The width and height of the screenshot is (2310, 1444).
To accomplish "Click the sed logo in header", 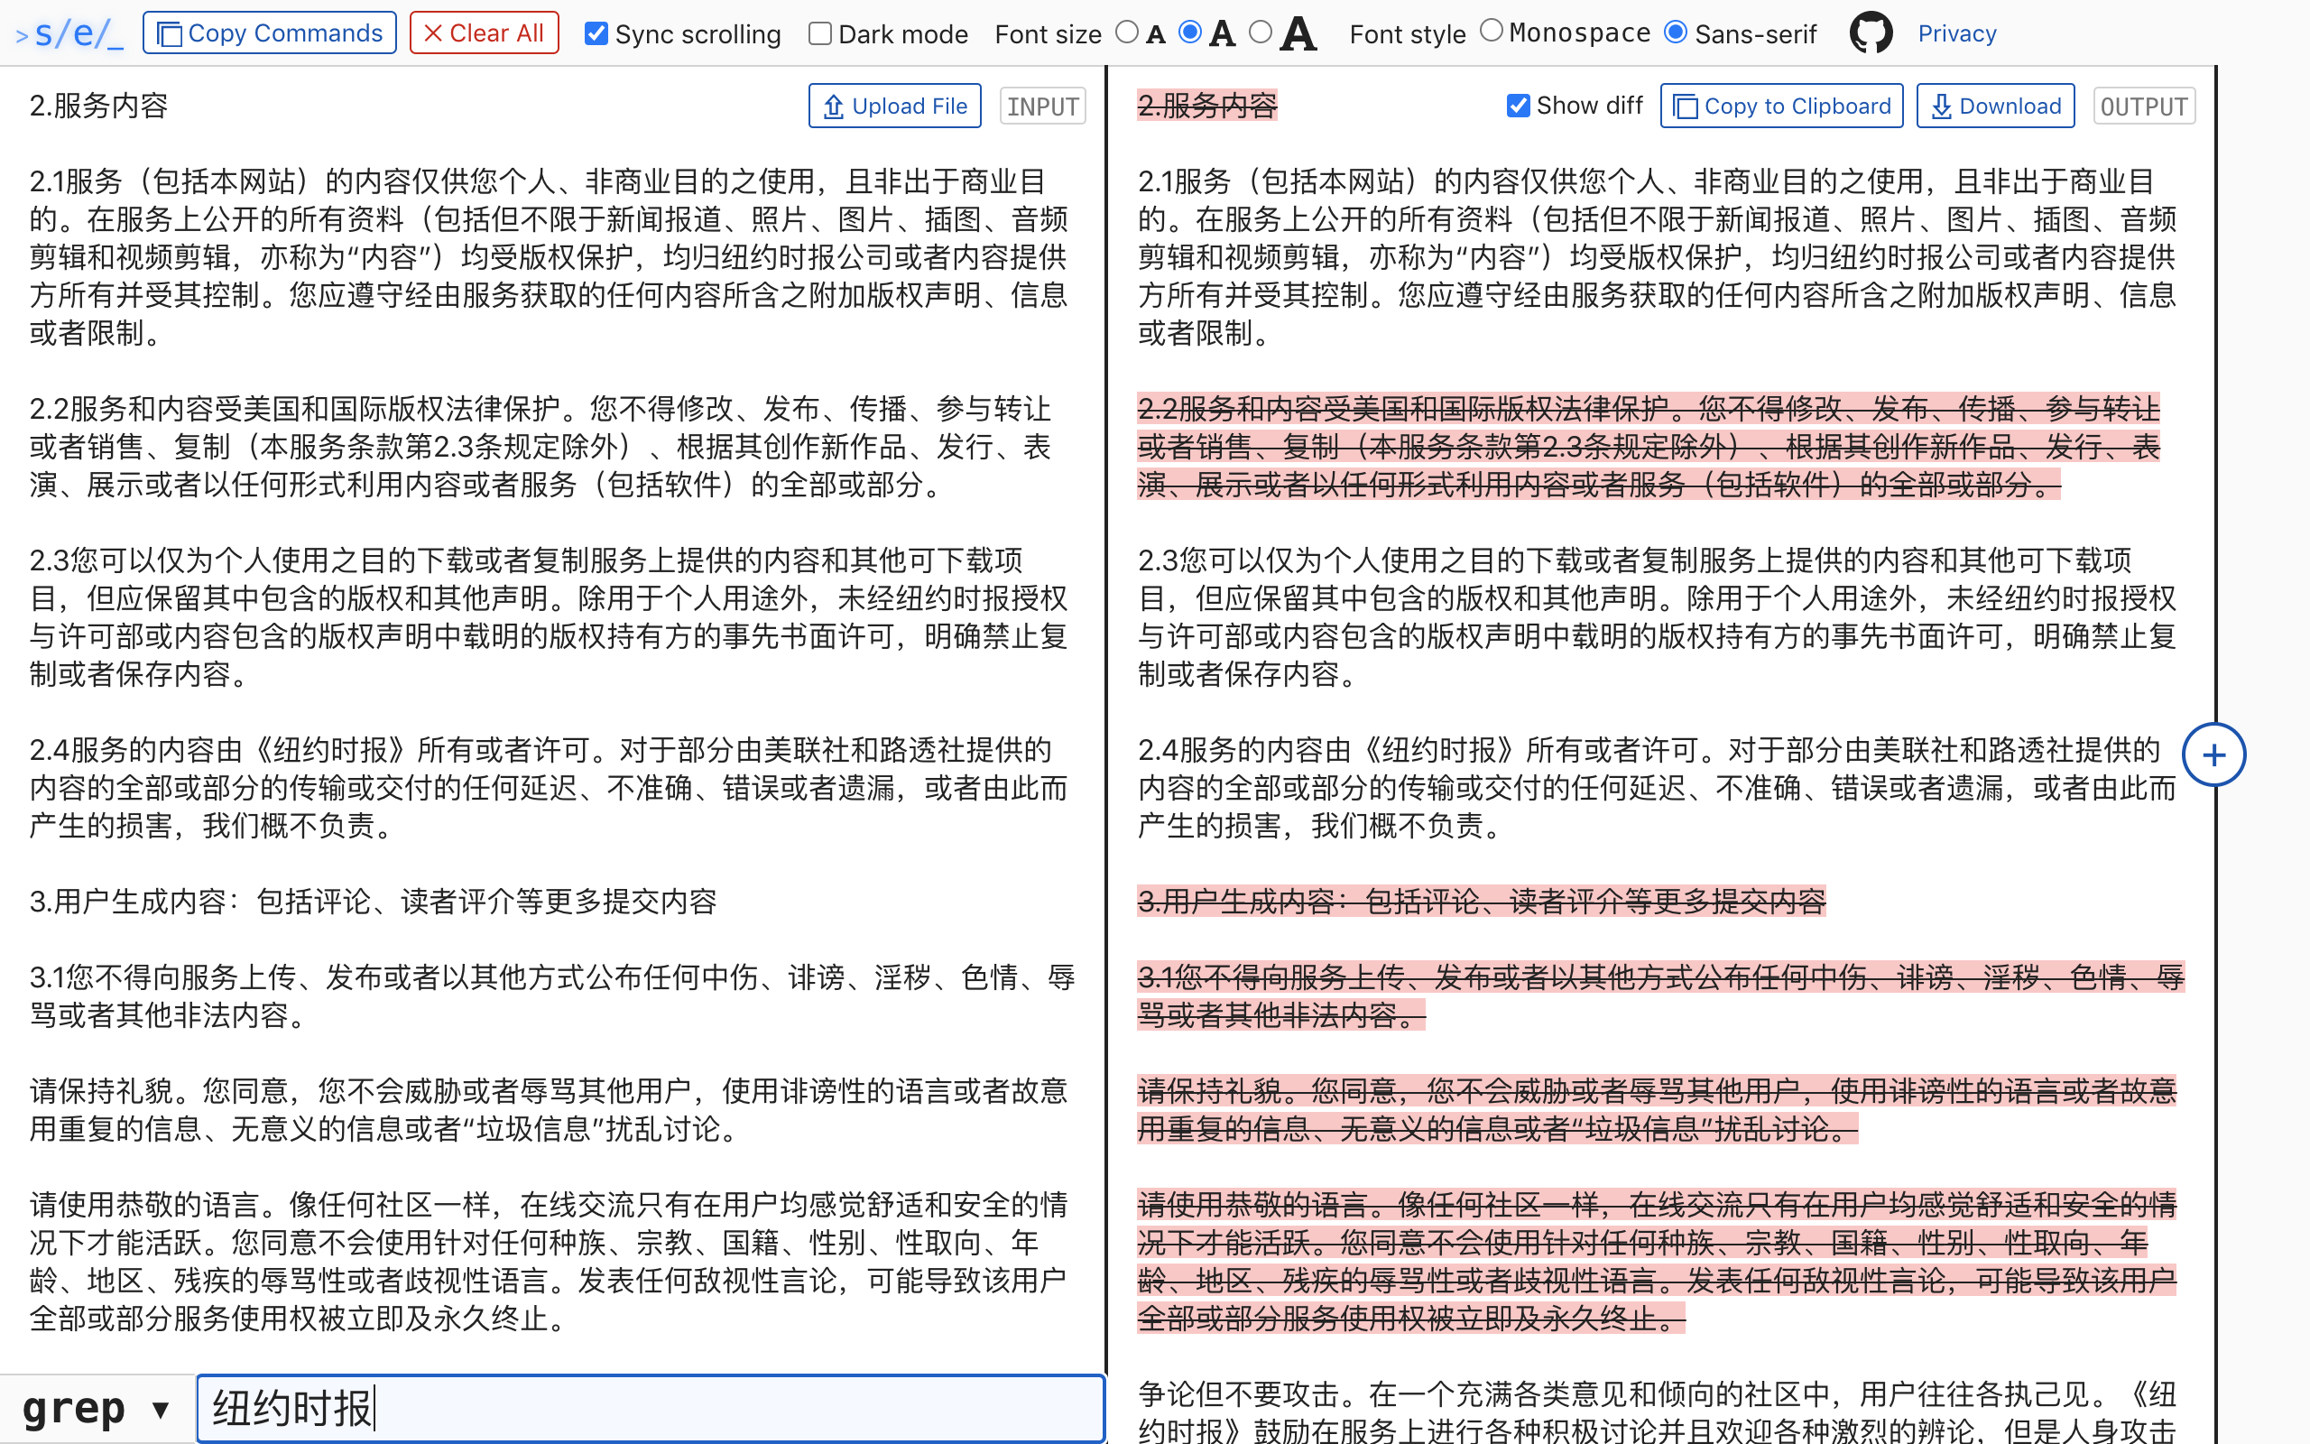I will coord(69,33).
